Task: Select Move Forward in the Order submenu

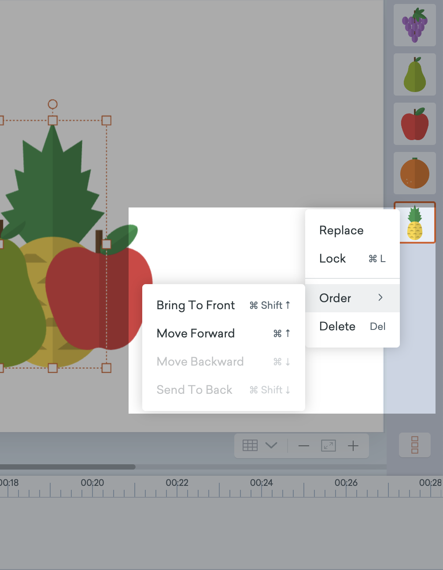Action: pos(196,333)
